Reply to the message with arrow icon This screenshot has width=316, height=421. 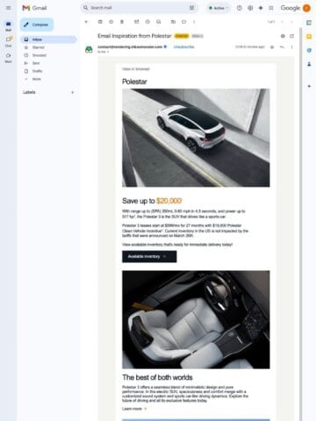pos(282,47)
